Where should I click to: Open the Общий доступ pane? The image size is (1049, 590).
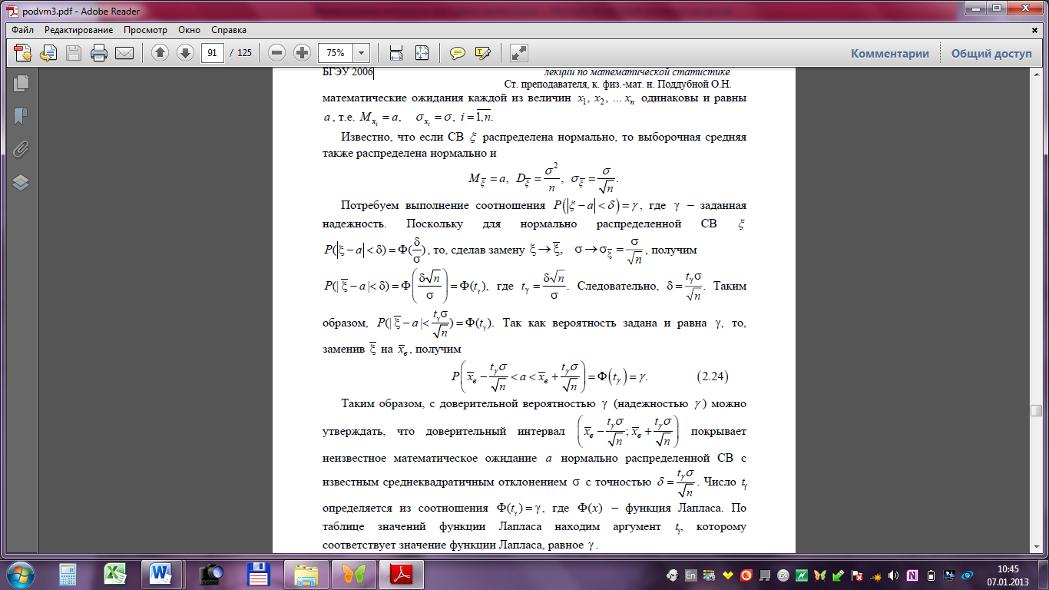click(x=992, y=54)
